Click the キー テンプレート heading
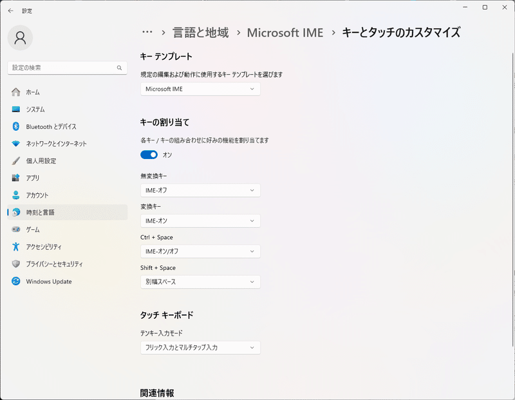Screen dimensions: 515x400 [166, 57]
